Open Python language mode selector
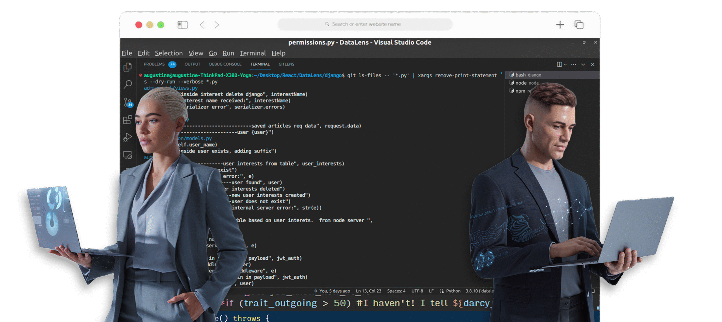This screenshot has height=322, width=722. pyautogui.click(x=453, y=291)
